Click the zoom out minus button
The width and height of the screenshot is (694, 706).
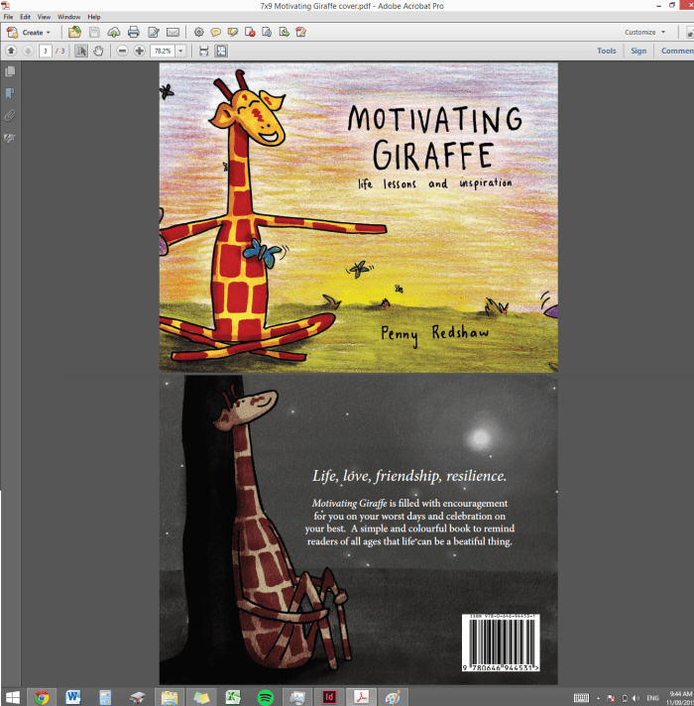pyautogui.click(x=123, y=51)
